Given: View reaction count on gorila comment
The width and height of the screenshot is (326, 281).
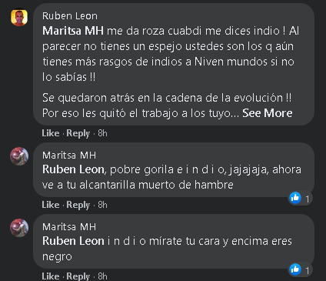Looking at the screenshot, I should tap(308, 199).
